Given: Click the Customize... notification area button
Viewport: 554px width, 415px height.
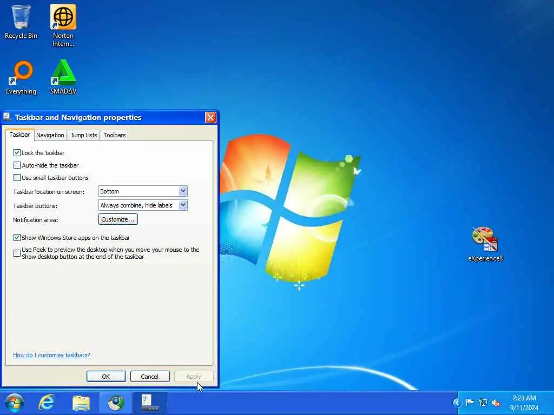Looking at the screenshot, I should (118, 219).
